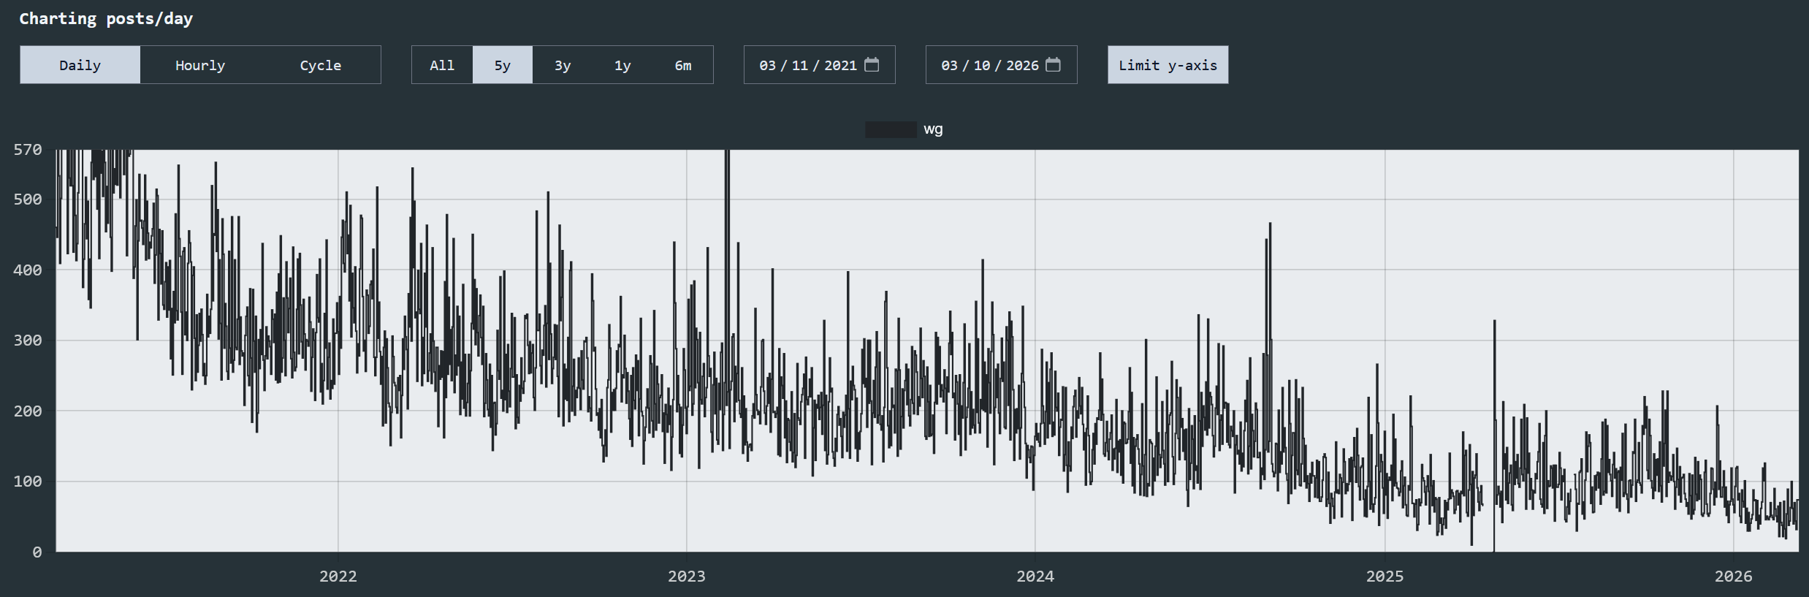1809x597 pixels.
Task: Click the 300 y-axis label
Action: pyautogui.click(x=28, y=341)
